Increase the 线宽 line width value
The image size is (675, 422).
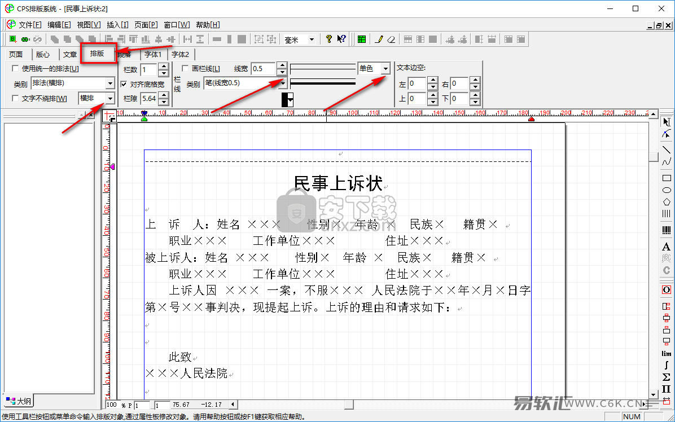click(282, 66)
